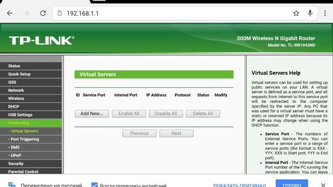333x187 pixels.
Task: Click the Service Port column header
Action: (x=94, y=95)
